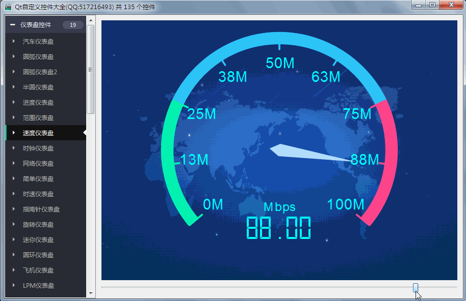Select 网络仪表盘 in sidebar
The image size is (466, 301).
click(x=38, y=163)
